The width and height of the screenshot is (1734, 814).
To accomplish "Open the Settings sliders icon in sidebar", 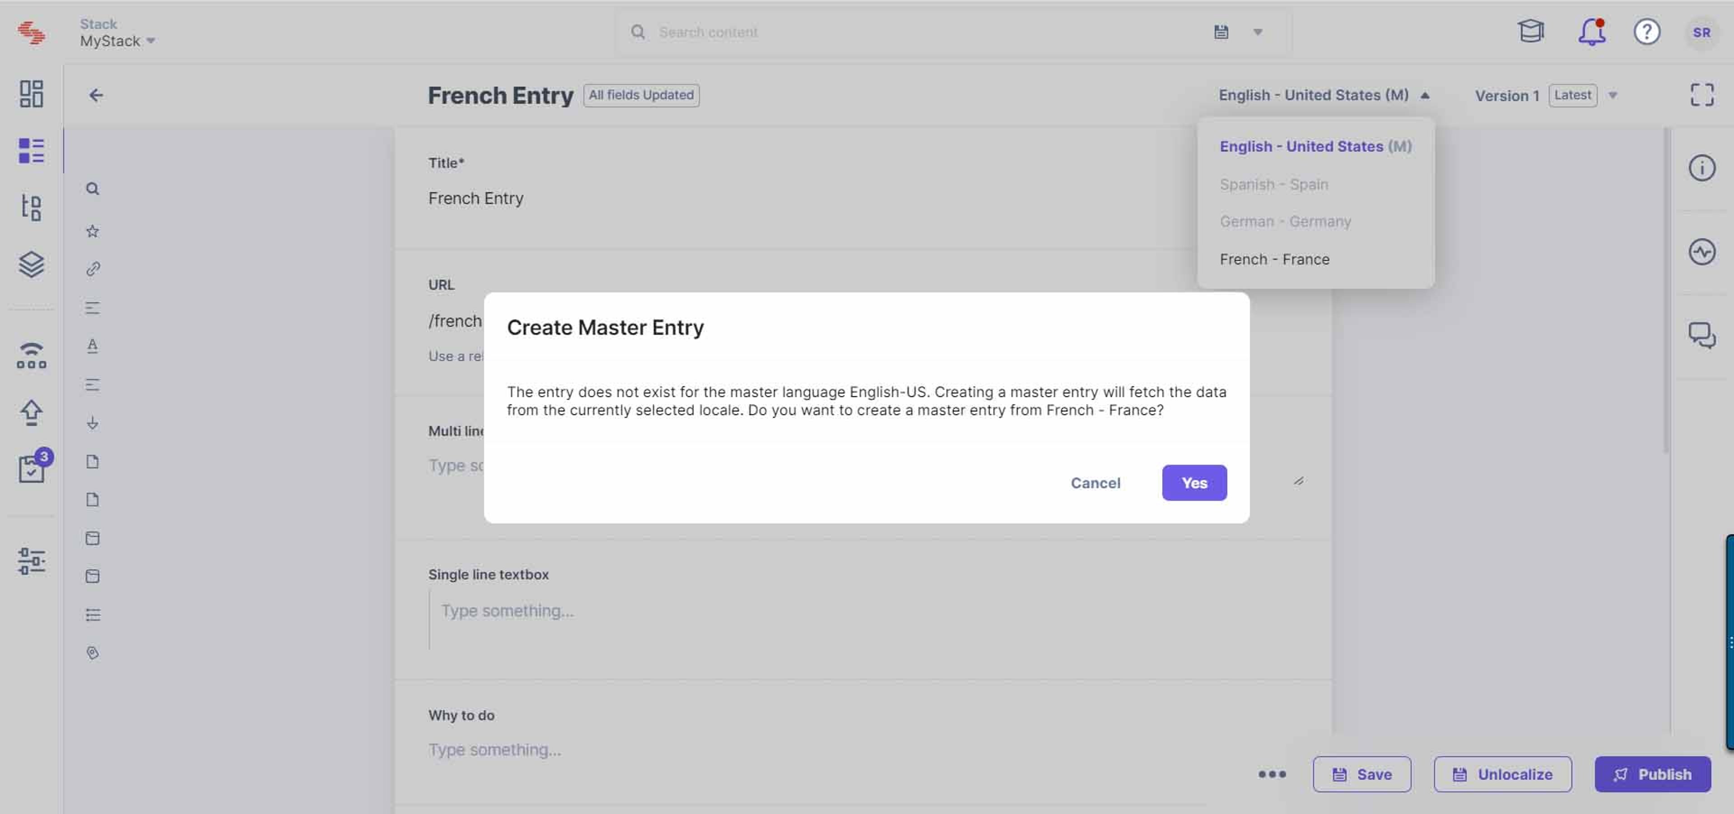I will (x=31, y=560).
